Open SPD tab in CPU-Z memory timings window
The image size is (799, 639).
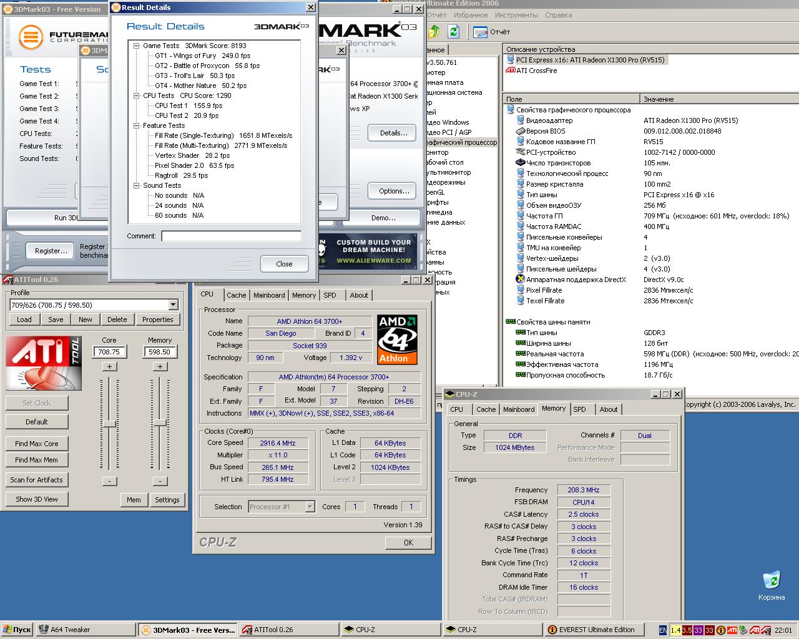579,409
